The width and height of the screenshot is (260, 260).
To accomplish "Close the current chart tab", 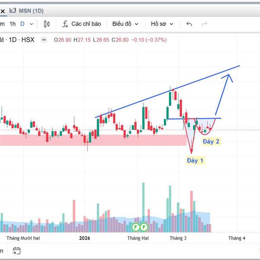I will (x=3, y=11).
